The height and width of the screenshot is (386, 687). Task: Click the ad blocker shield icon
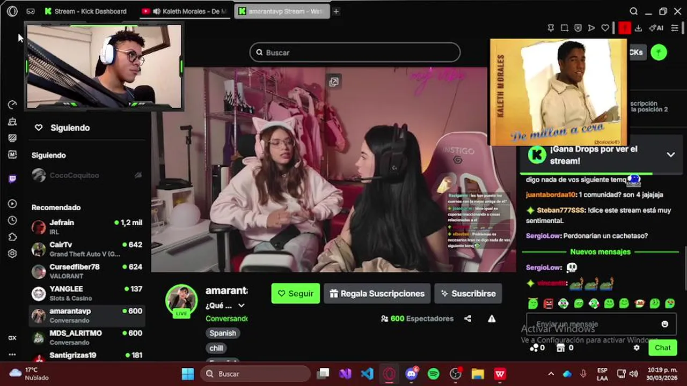[578, 28]
